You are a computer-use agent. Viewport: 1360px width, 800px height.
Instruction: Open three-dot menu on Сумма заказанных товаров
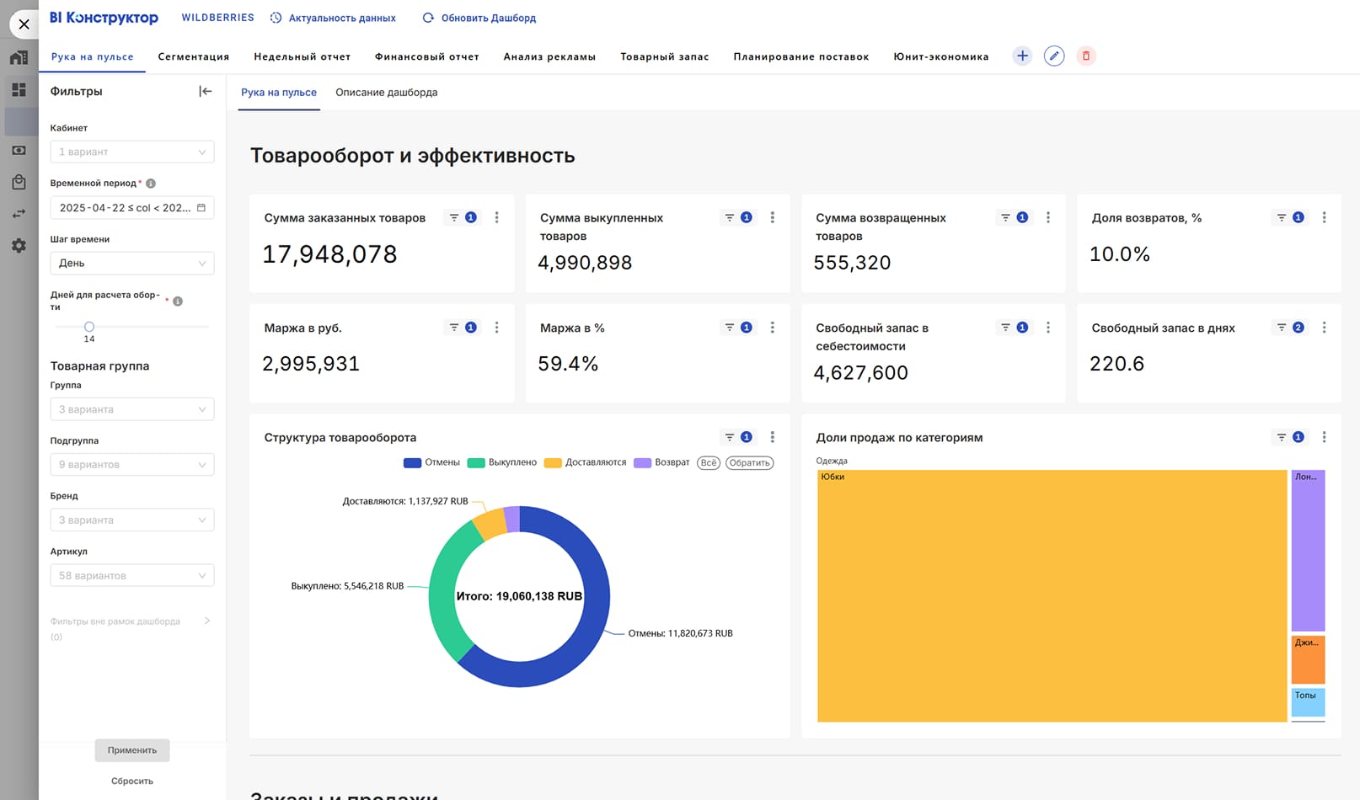[x=496, y=217]
